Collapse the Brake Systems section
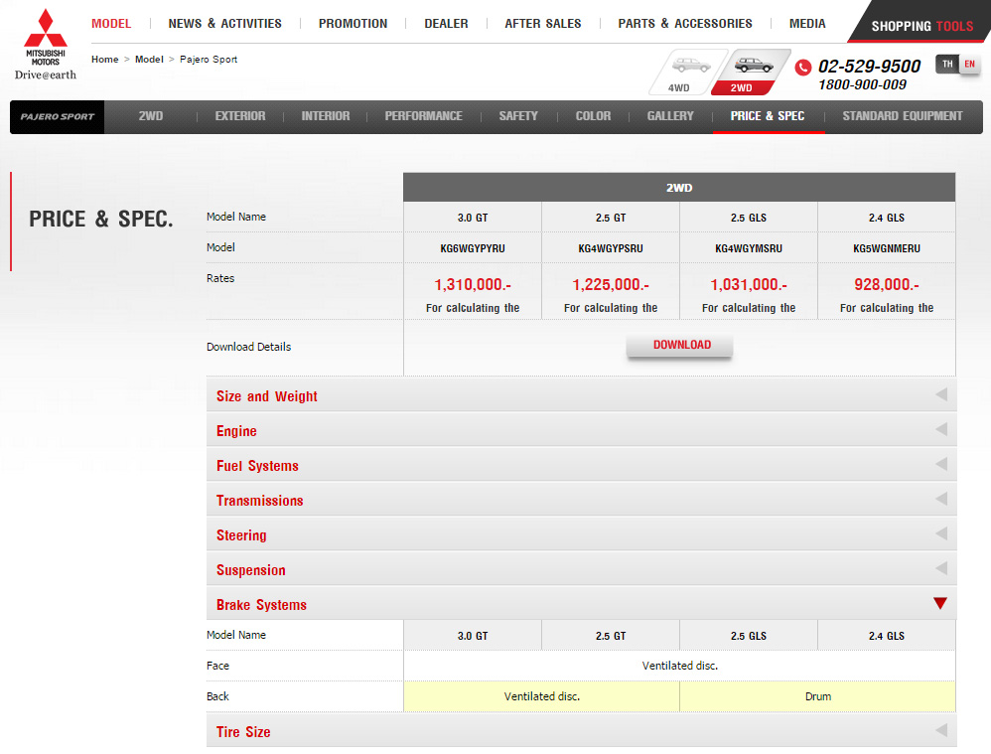 coord(581,605)
